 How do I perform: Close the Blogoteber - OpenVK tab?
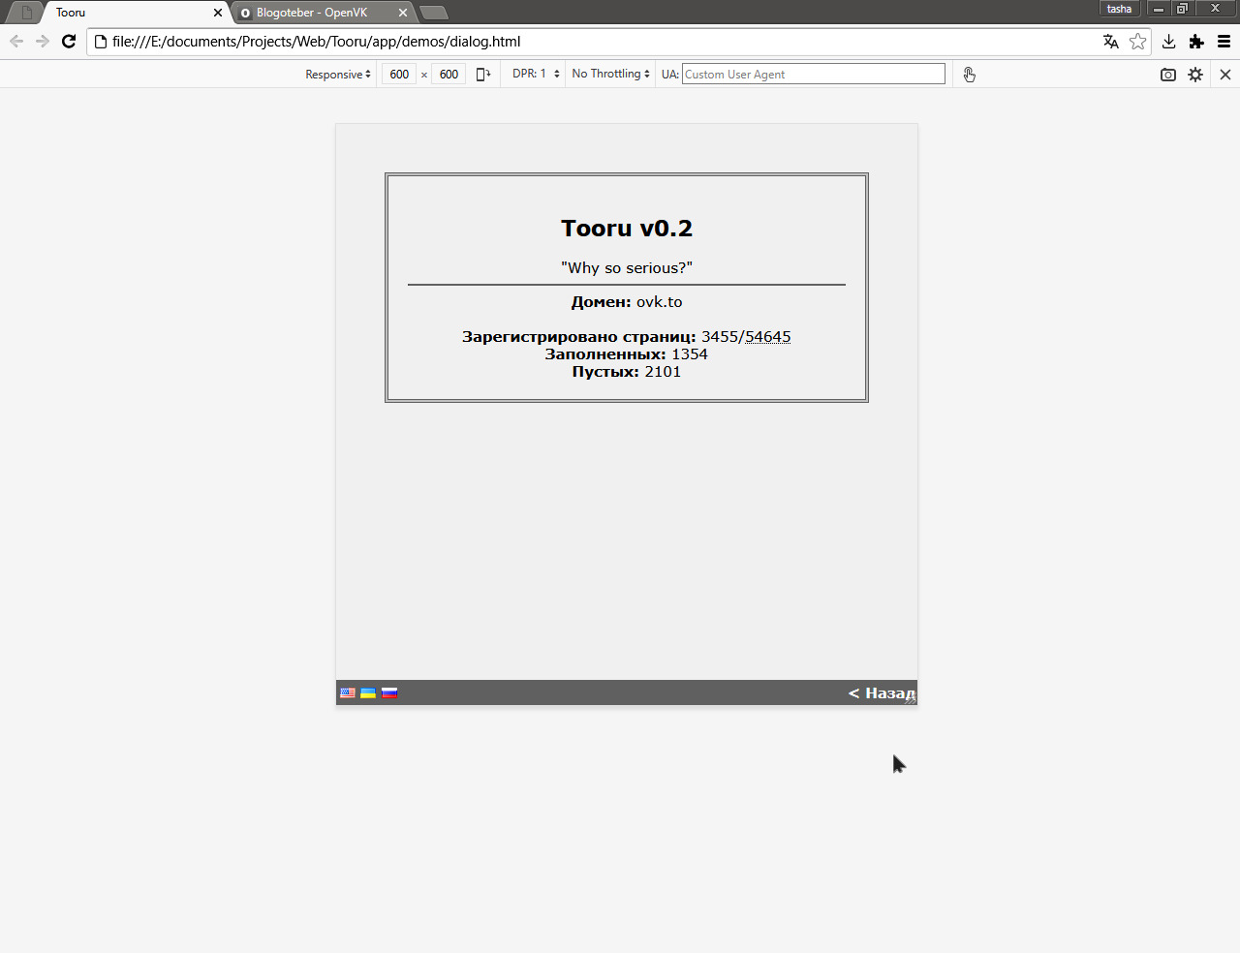[403, 13]
